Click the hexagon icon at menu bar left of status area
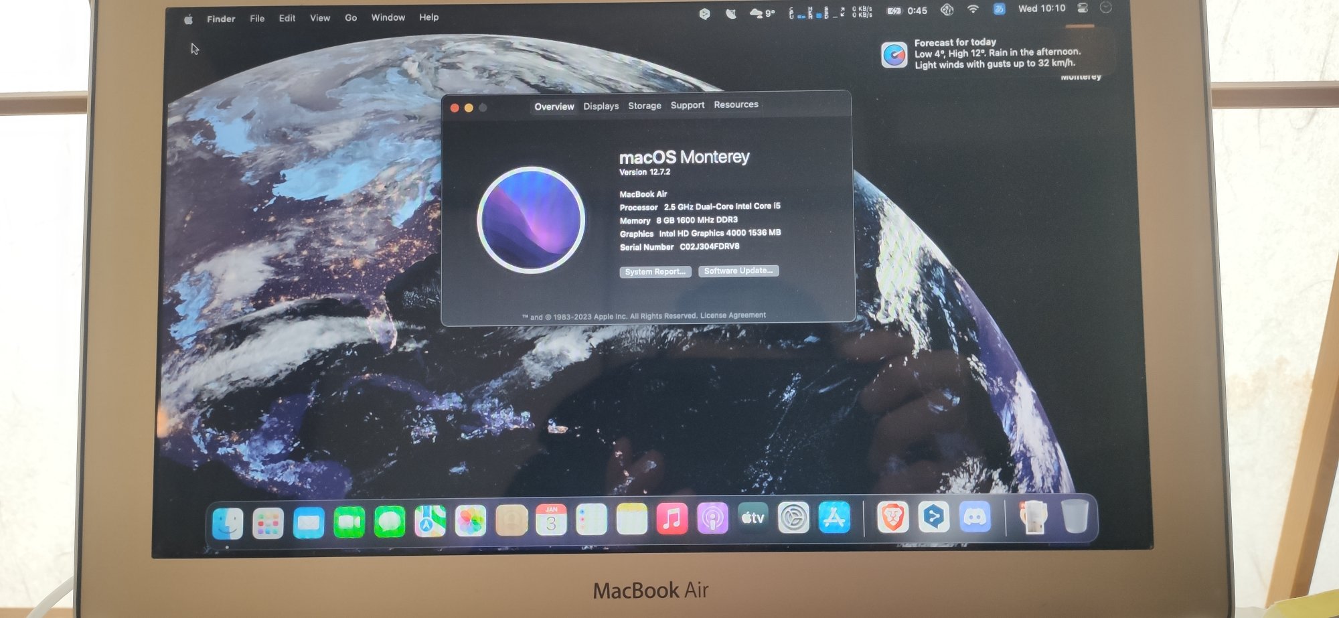1339x618 pixels. [704, 13]
